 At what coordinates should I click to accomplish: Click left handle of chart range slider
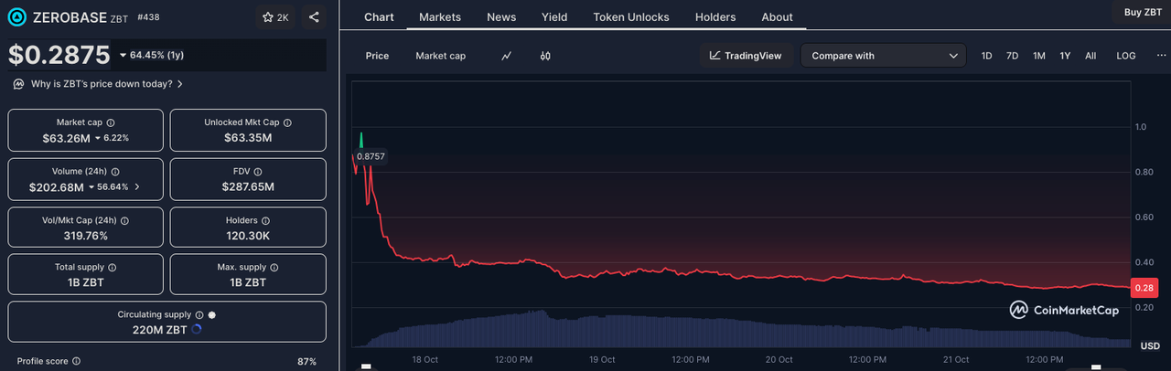366,367
